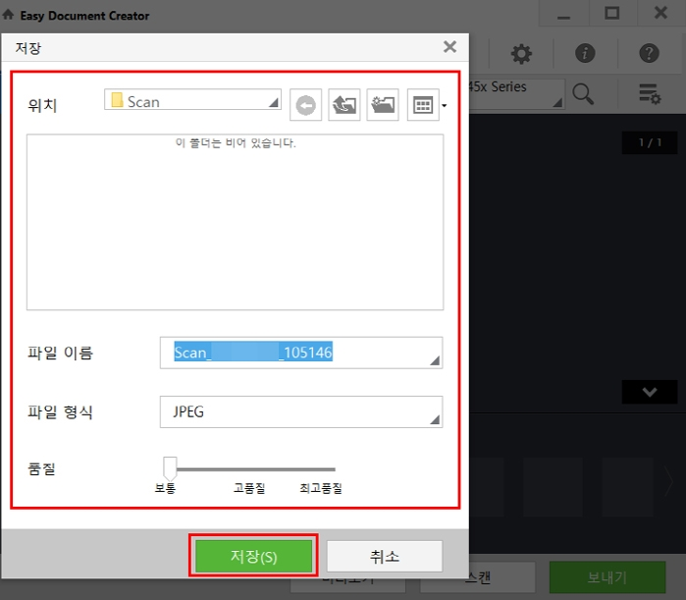Open the JPEG file format dropdown

point(301,411)
